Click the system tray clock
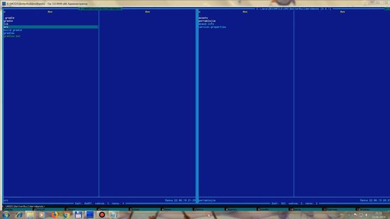The height and width of the screenshot is (219, 390). click(379, 215)
